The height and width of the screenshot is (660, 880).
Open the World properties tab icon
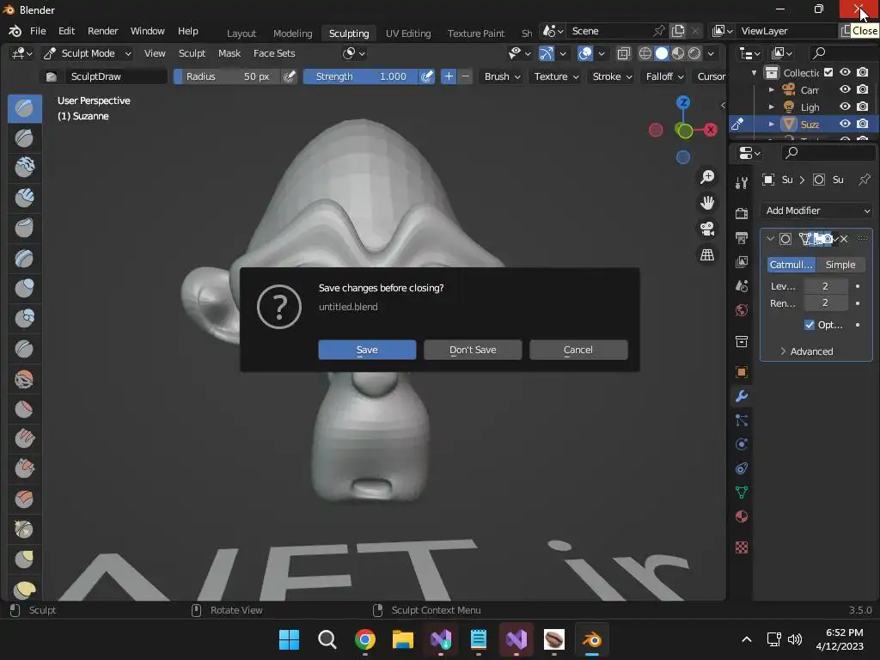click(x=742, y=310)
